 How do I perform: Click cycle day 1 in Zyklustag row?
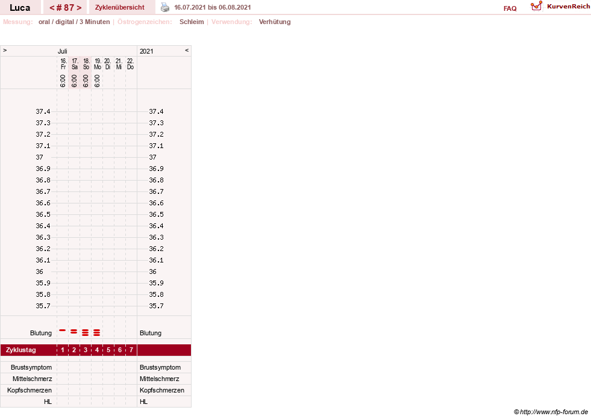click(x=63, y=350)
